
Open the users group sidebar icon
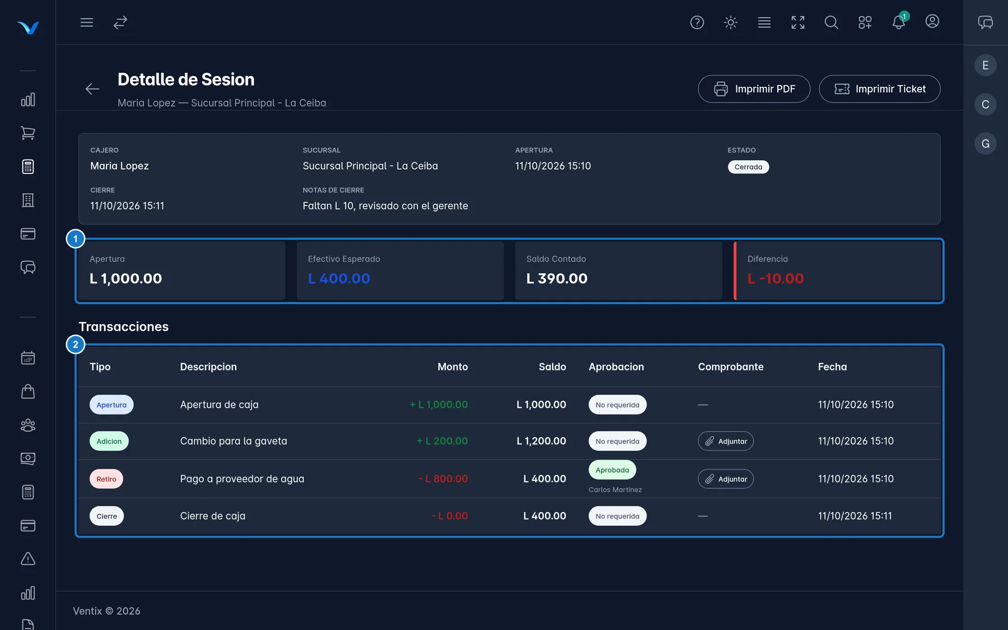click(28, 425)
